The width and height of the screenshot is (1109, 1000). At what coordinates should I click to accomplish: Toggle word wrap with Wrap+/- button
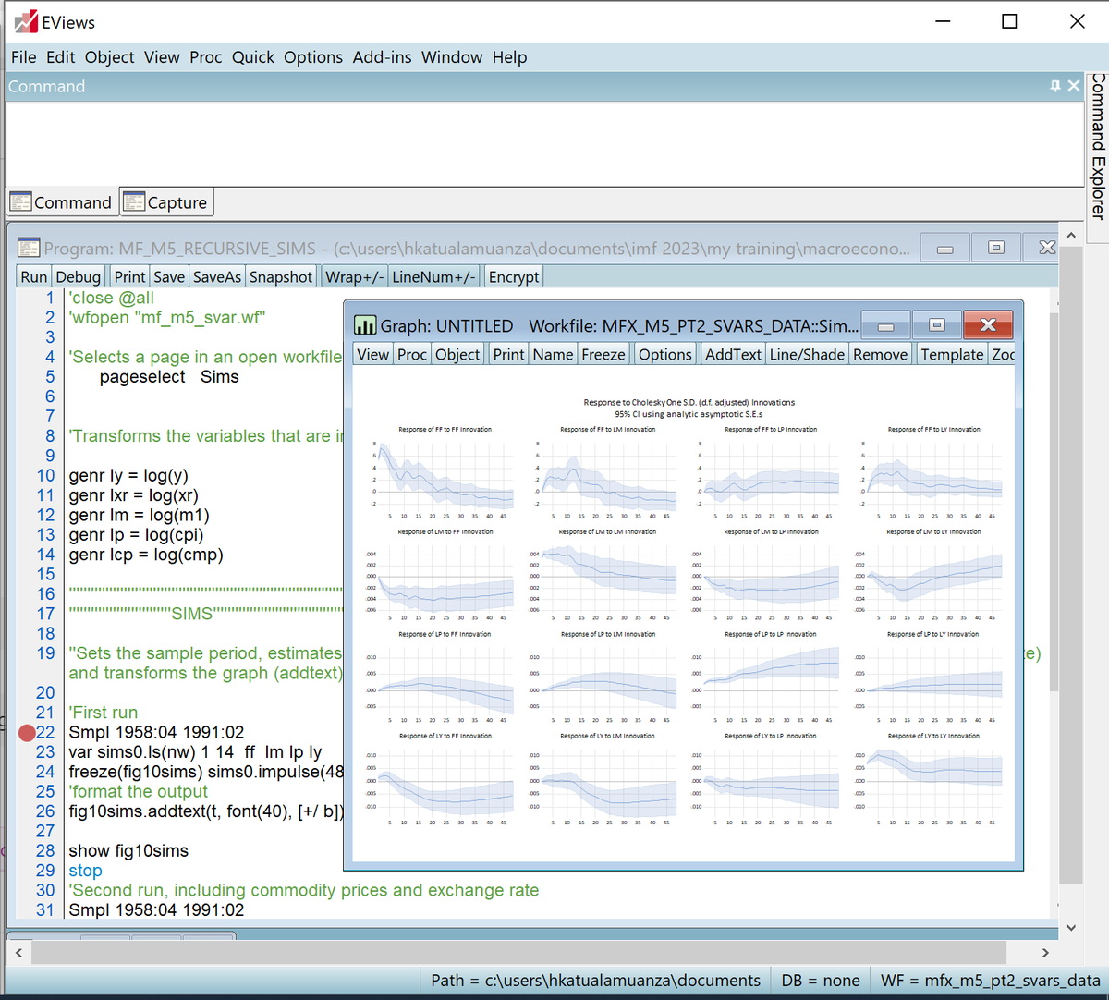(354, 276)
